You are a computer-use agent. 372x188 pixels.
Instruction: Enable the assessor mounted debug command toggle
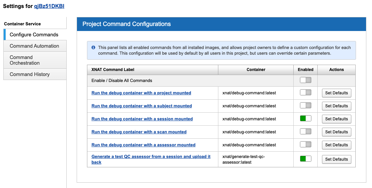coord(305,145)
